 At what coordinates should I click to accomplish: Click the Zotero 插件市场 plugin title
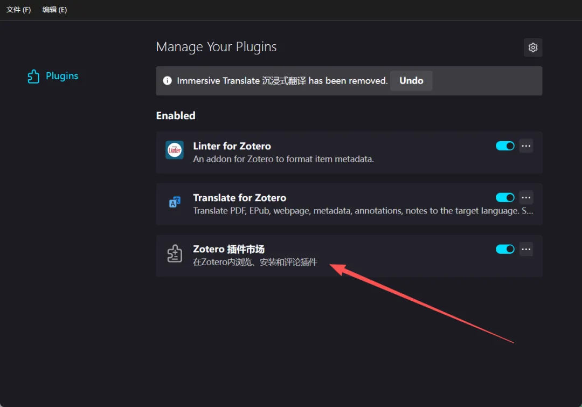pyautogui.click(x=228, y=249)
